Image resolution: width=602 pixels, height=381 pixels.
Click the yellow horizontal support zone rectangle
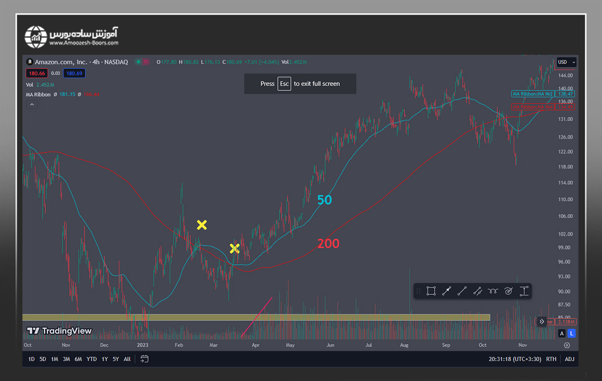click(x=255, y=317)
